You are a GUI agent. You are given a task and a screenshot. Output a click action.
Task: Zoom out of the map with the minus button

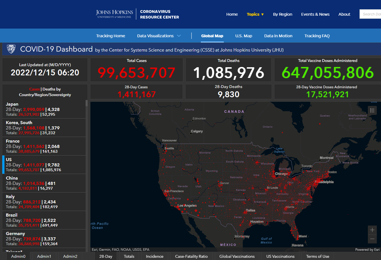pos(372,239)
